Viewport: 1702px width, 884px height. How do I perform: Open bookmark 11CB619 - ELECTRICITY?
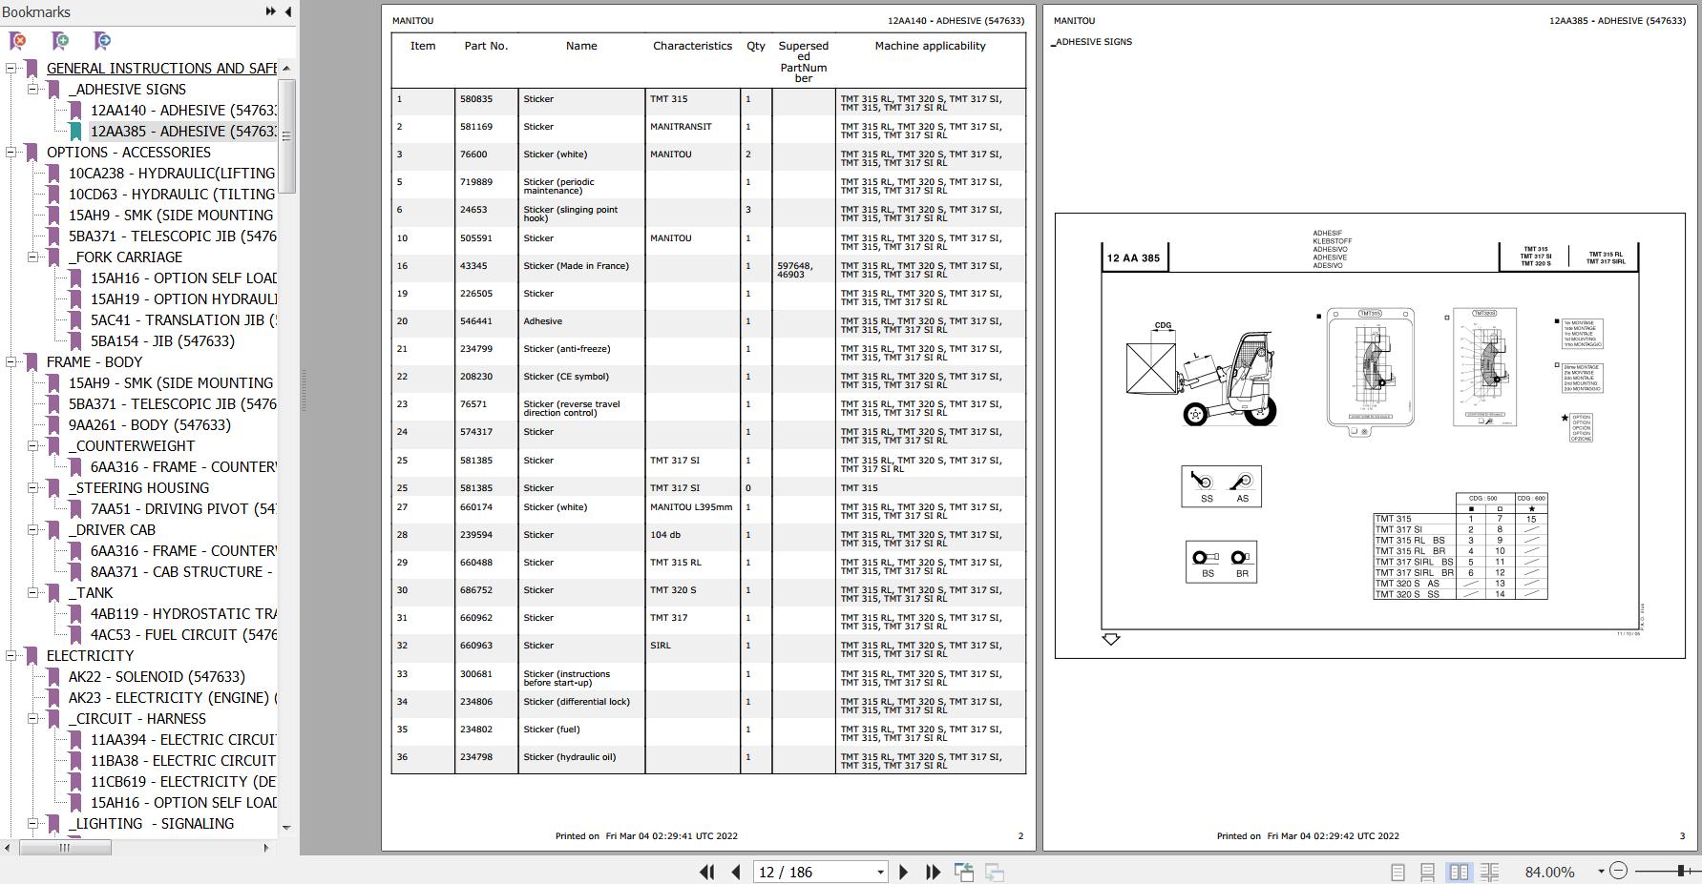[183, 782]
